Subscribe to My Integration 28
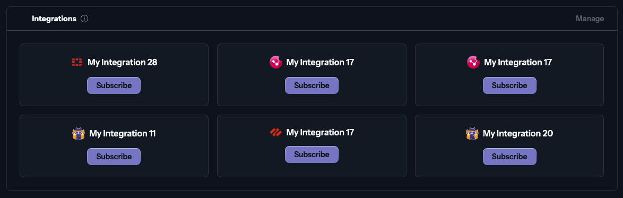 (x=114, y=85)
